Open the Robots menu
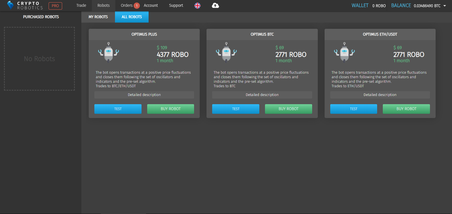The height and width of the screenshot is (214, 452). click(103, 5)
